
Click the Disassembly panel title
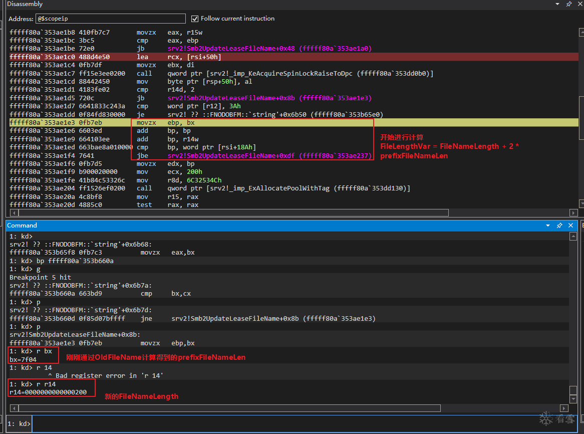click(25, 4)
